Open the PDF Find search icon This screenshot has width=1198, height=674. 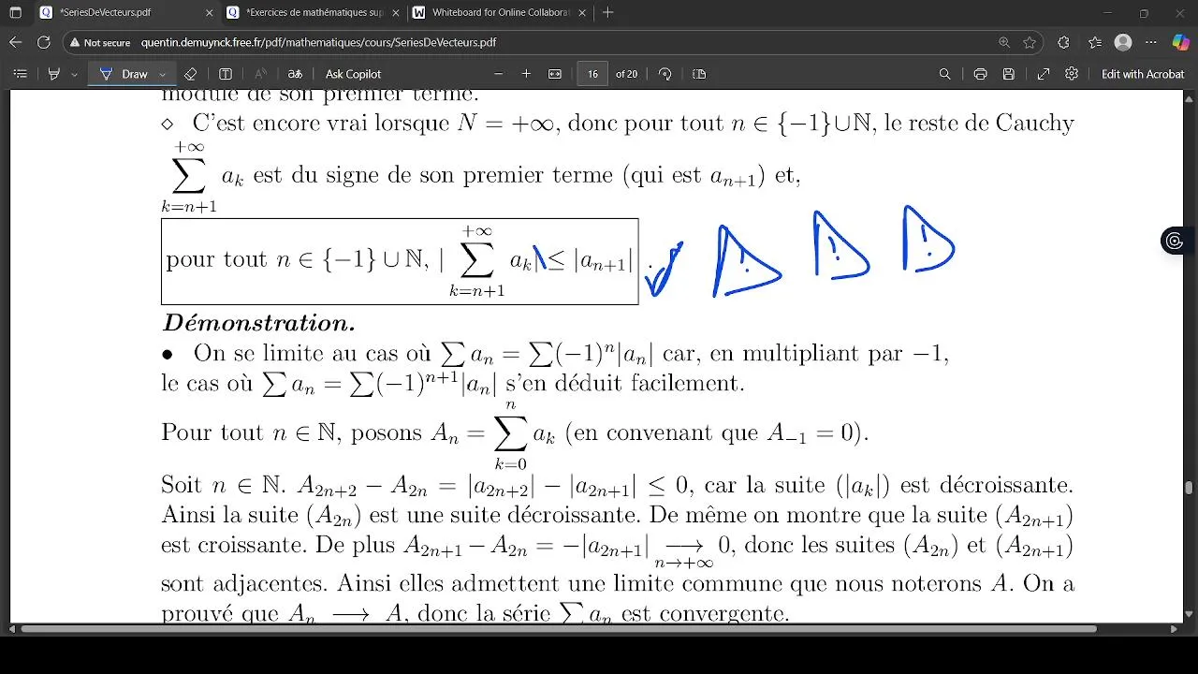pos(945,74)
